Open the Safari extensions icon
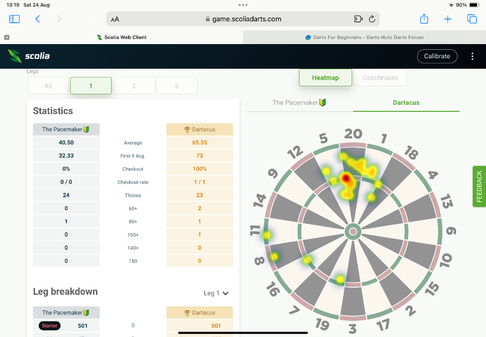The image size is (486, 337). tap(358, 19)
